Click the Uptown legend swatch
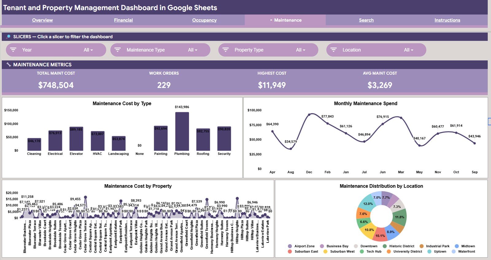491x260 pixels. [x=429, y=251]
